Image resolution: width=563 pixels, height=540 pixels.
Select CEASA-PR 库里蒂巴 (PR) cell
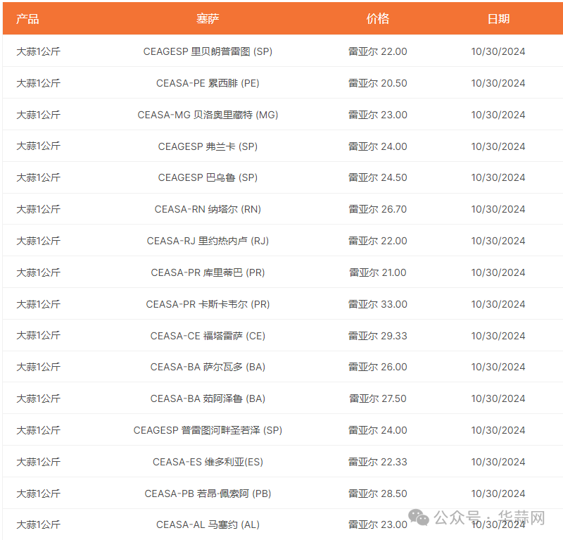pos(208,272)
